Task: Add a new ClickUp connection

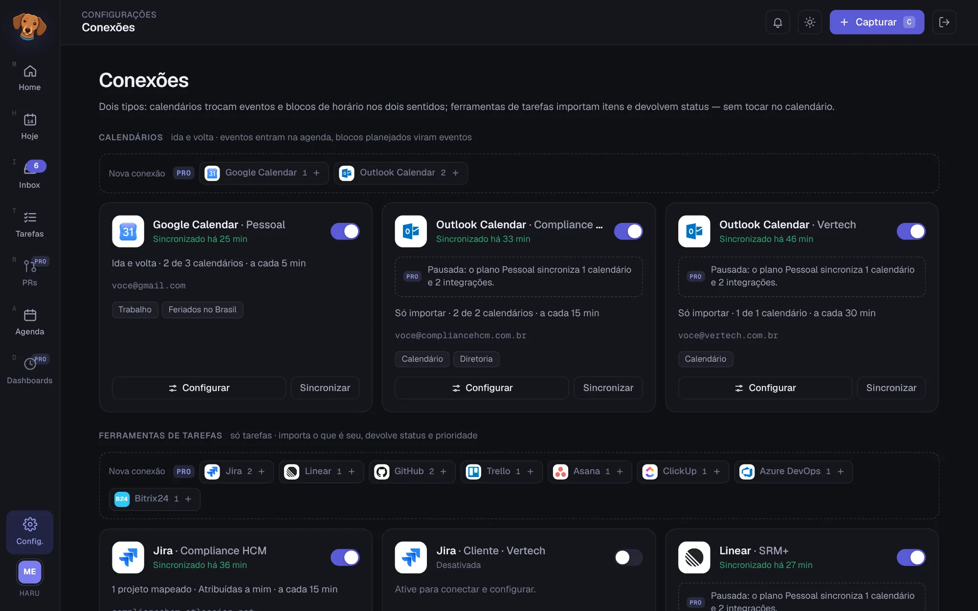Action: point(683,472)
